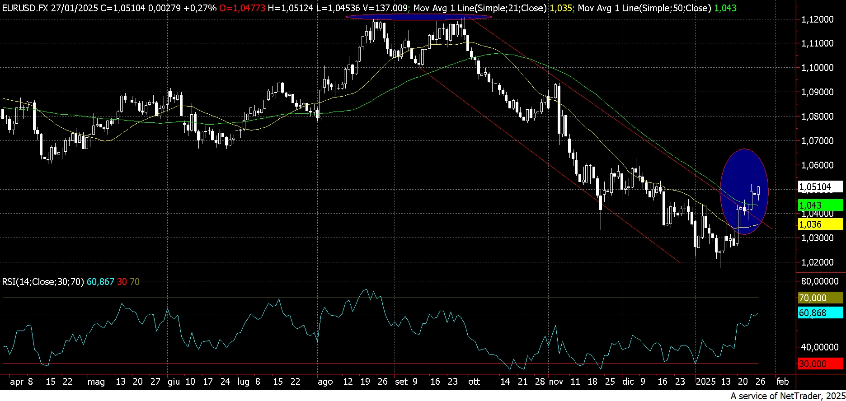
Task: Click the cyan RSI value tag 60,868
Action: [820, 312]
